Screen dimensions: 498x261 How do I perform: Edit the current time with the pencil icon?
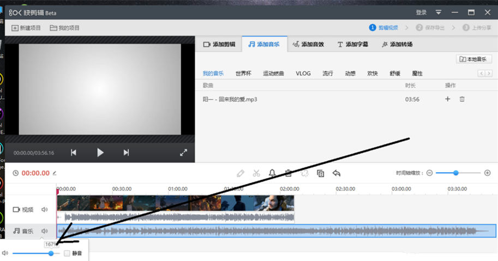click(x=55, y=173)
